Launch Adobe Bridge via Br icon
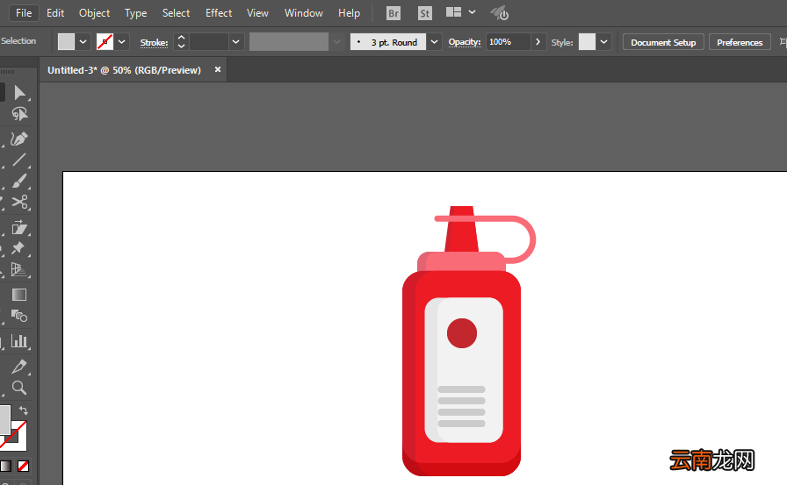The height and width of the screenshot is (485, 787). coord(393,13)
